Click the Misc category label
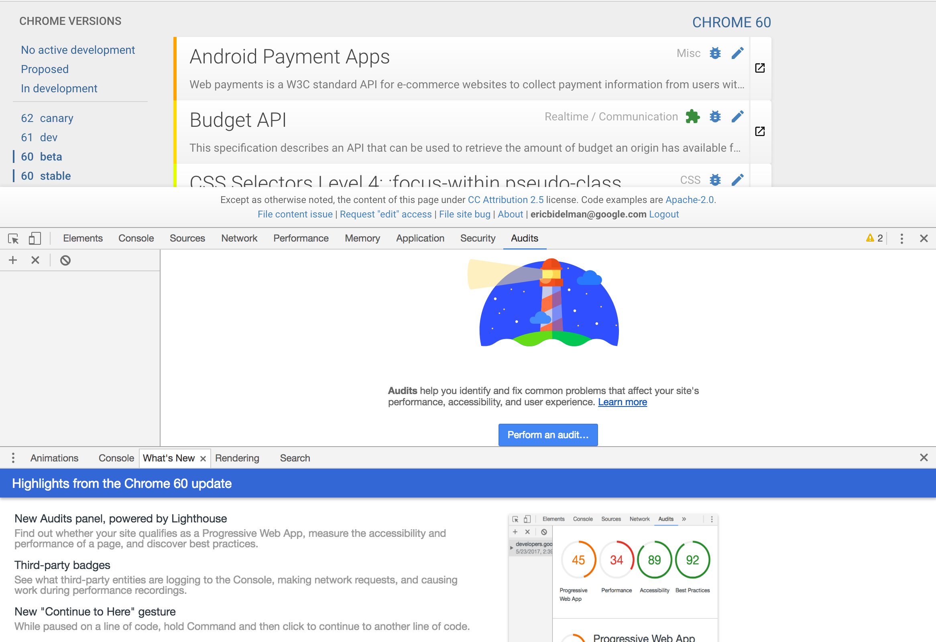 [688, 53]
